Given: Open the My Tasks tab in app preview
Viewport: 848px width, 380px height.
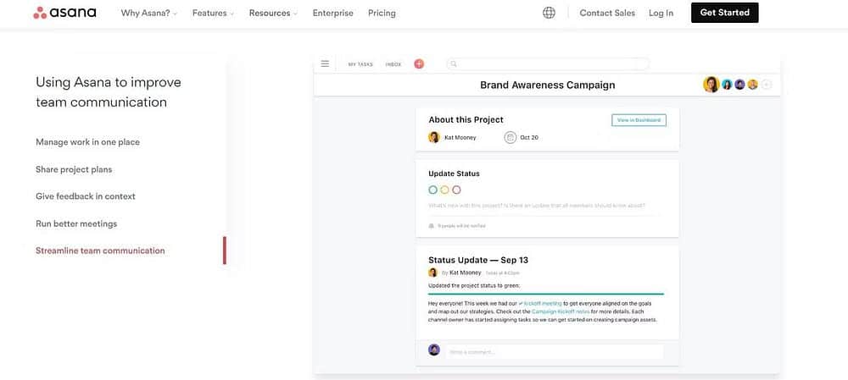Looking at the screenshot, I should 360,64.
